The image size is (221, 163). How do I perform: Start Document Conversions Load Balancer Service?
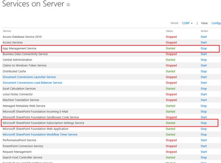click(x=204, y=83)
